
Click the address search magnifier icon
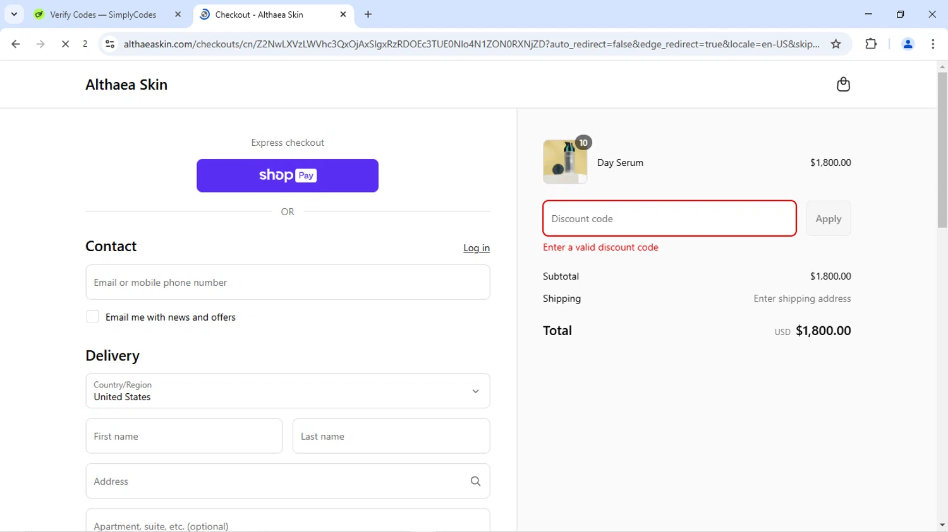tap(475, 482)
